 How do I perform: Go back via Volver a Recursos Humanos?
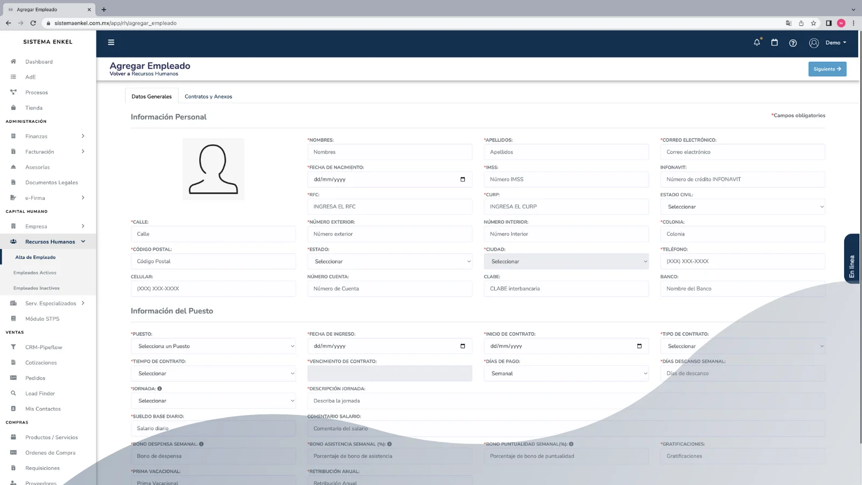(144, 74)
